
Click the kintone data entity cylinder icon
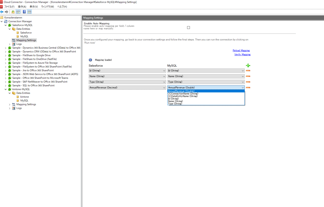[18, 97]
